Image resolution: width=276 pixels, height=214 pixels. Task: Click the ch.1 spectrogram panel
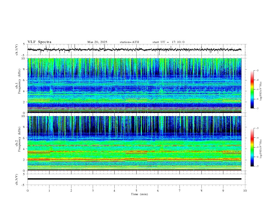[x=134, y=85]
